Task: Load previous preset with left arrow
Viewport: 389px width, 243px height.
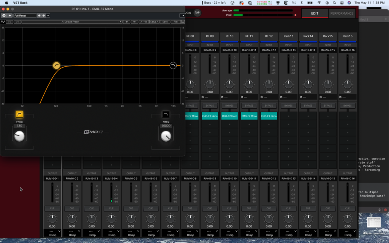Action: click(127, 22)
